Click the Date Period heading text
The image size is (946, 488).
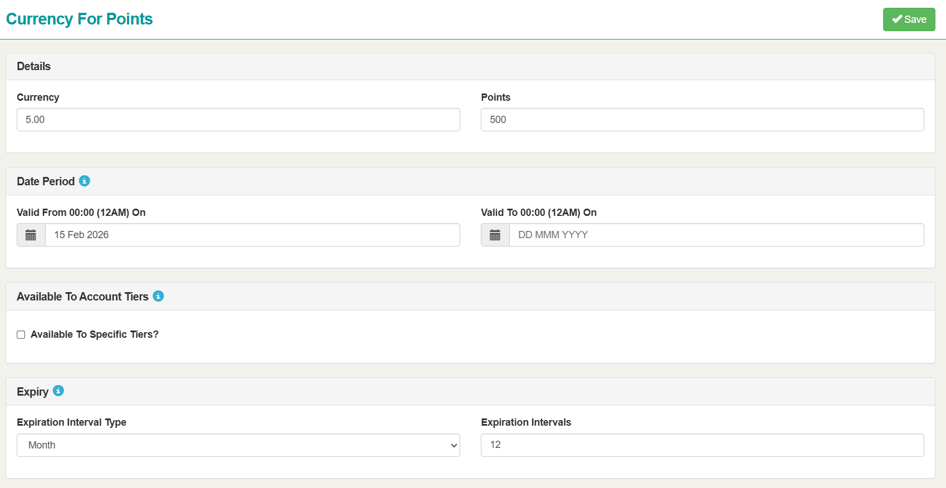tap(46, 181)
